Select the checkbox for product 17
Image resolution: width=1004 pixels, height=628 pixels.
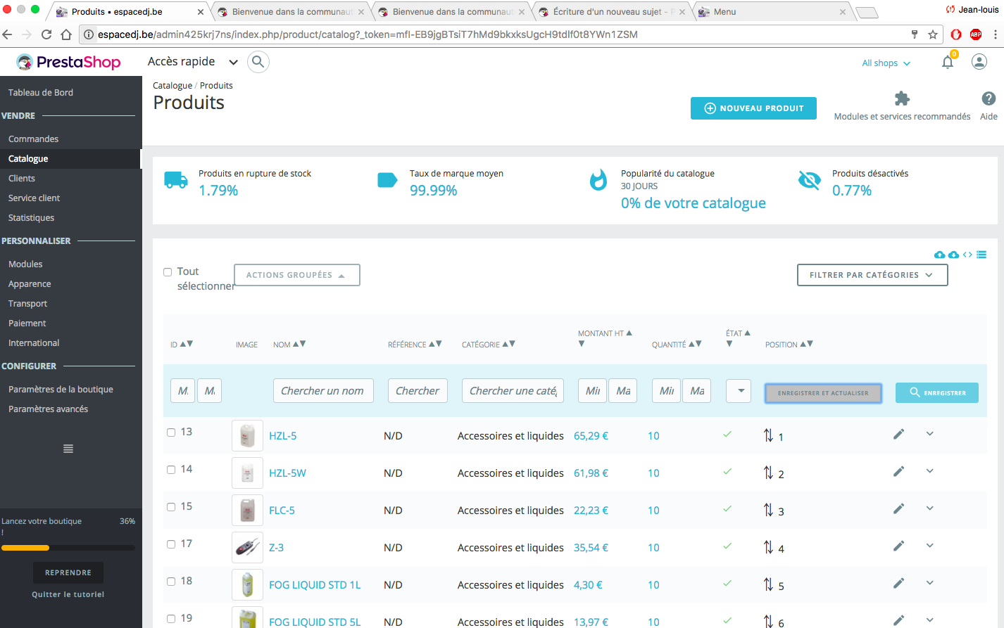click(x=171, y=544)
